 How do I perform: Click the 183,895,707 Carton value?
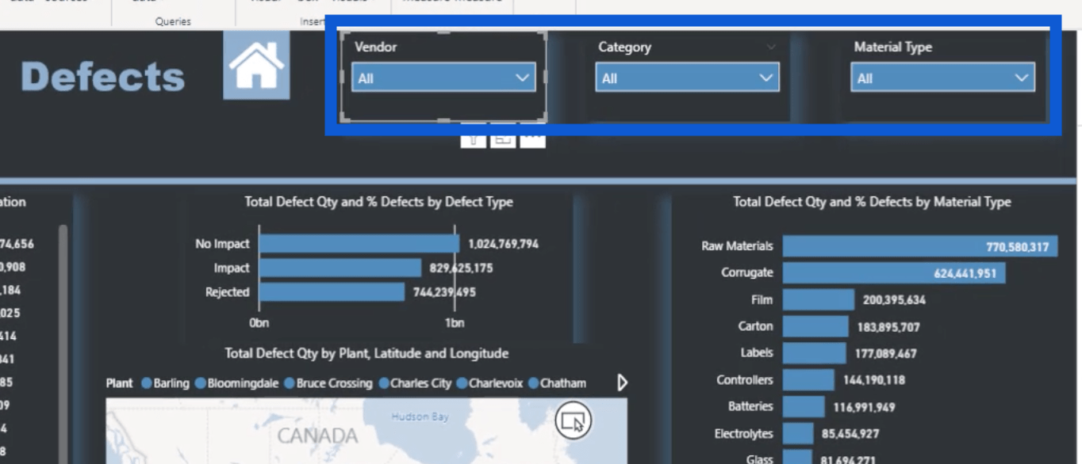(888, 327)
